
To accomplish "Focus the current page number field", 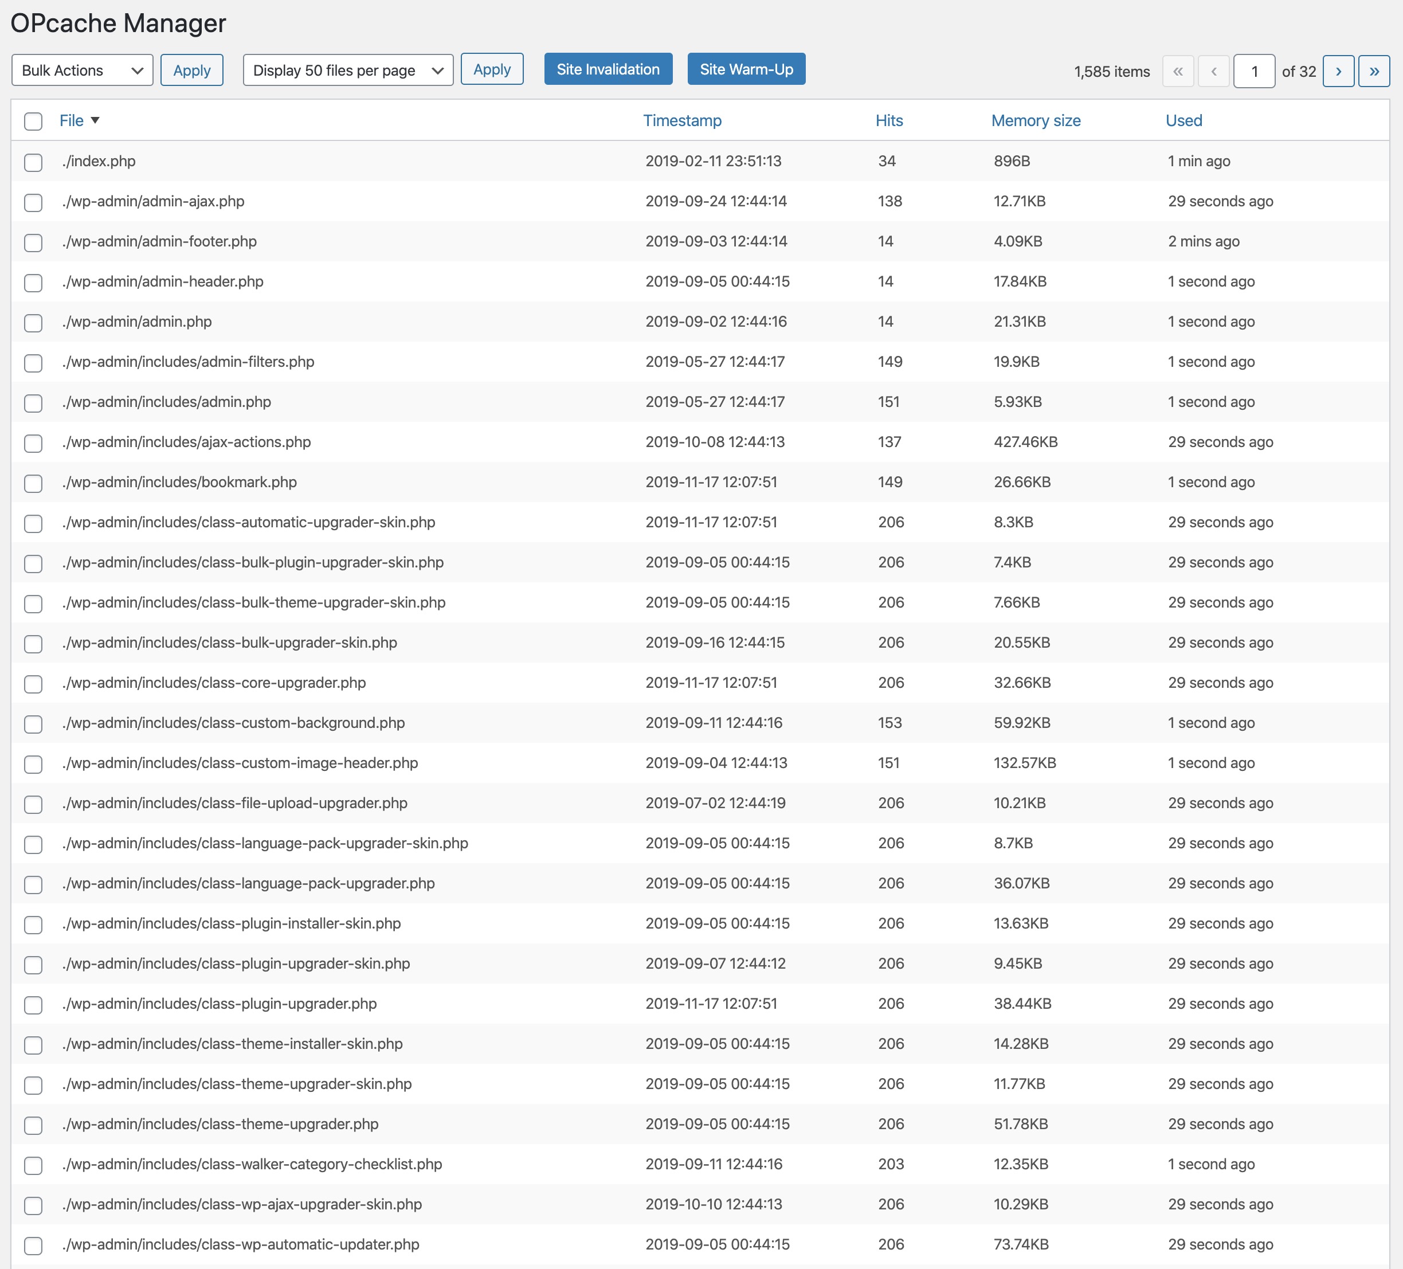I will [x=1254, y=71].
